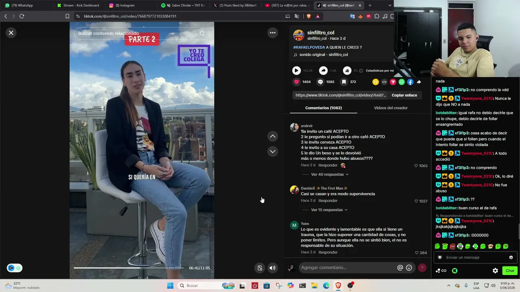Open more share options arrow
The image size is (520, 292).
coord(419,82)
